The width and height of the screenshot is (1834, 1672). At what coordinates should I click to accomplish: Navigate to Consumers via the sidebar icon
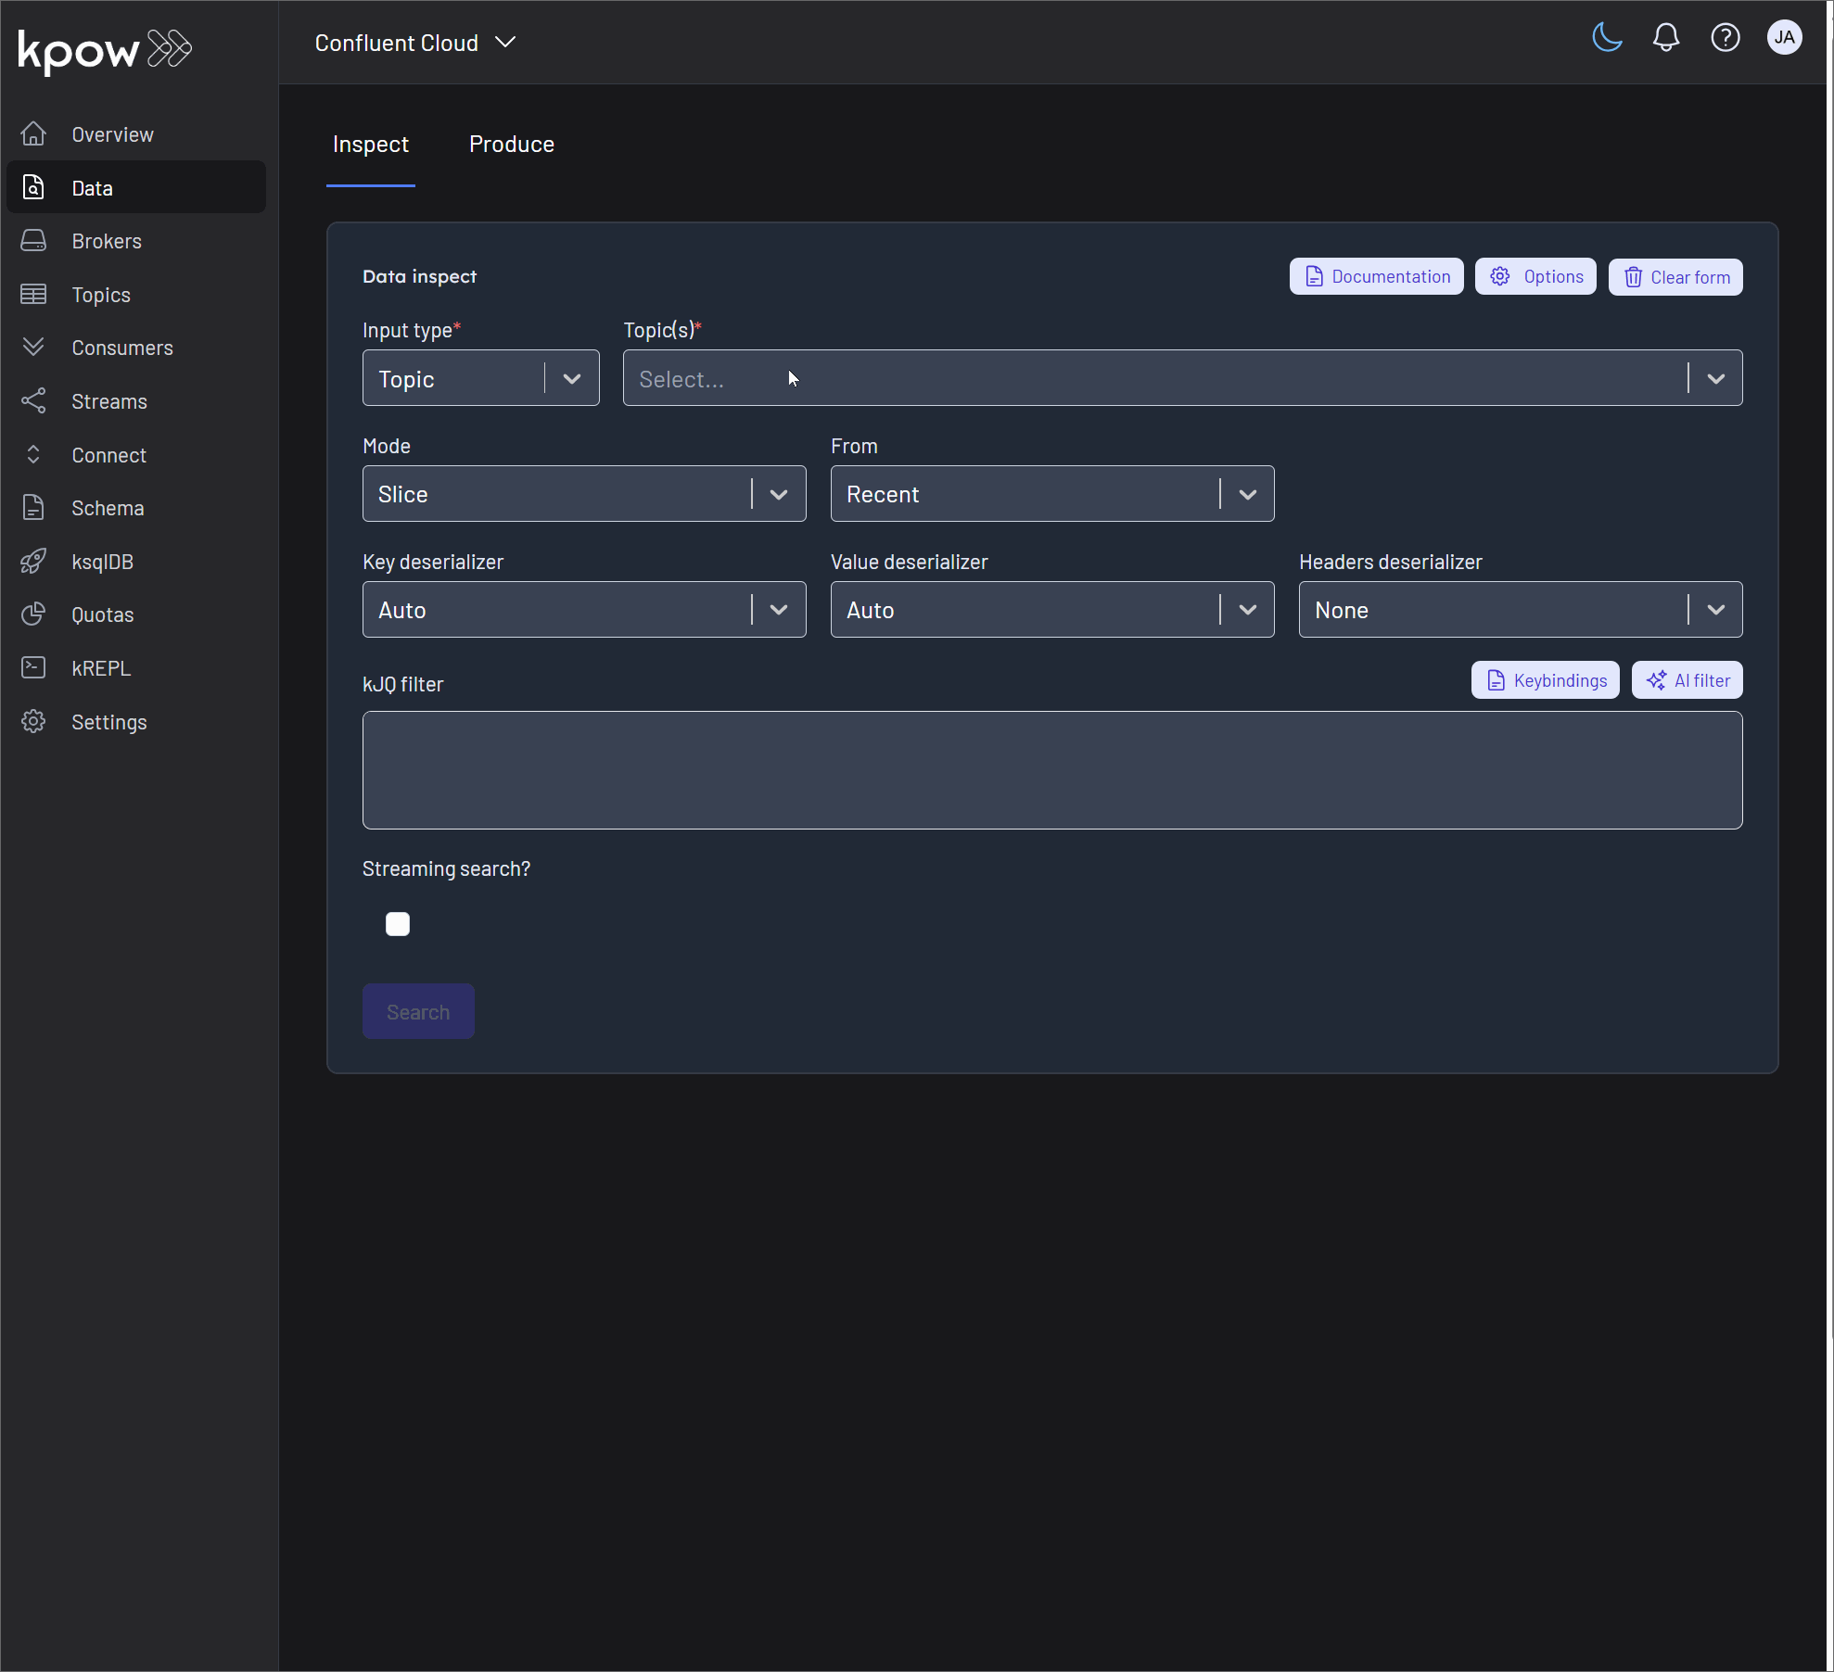tap(33, 347)
